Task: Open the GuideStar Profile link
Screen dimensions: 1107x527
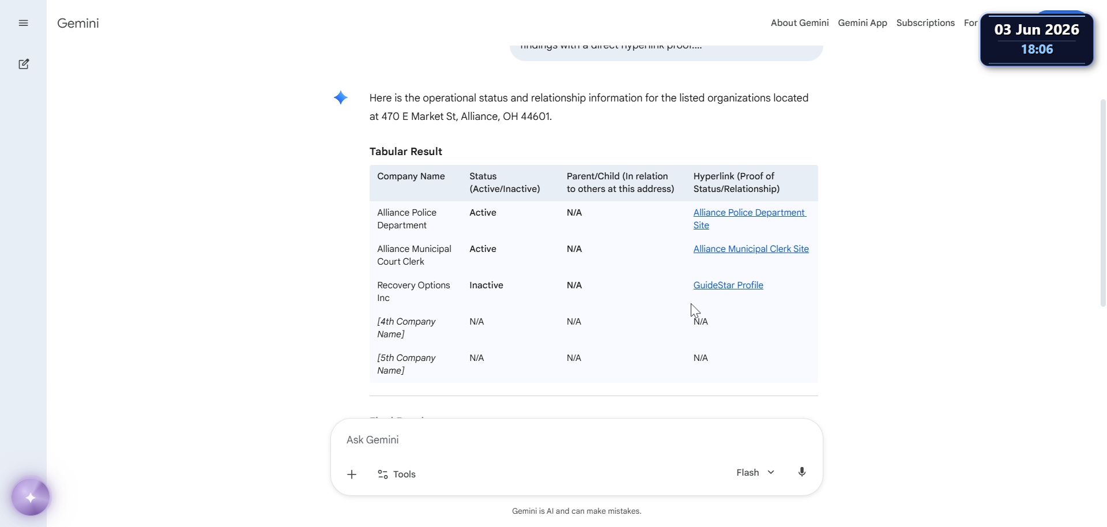Action: pos(728,285)
